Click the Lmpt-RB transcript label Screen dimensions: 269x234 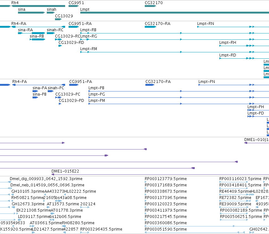coord(89,30)
